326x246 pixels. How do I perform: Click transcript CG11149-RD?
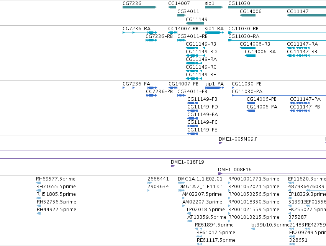(x=195, y=56)
